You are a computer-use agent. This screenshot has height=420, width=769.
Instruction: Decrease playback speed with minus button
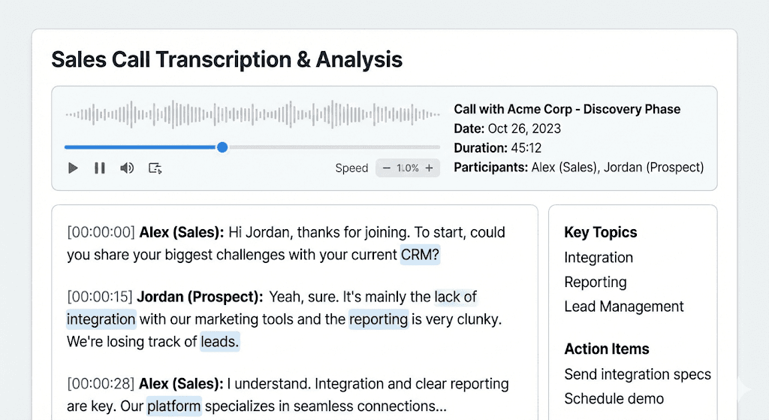point(387,168)
